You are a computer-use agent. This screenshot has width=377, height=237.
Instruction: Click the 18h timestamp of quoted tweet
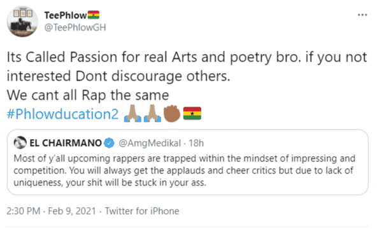196,143
